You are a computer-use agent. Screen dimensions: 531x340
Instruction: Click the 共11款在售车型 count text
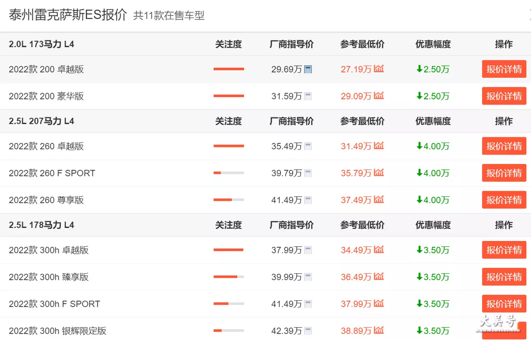coord(169,16)
